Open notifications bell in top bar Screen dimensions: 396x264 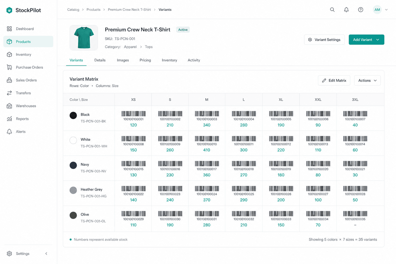point(346,10)
